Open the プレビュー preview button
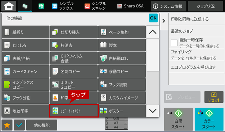225x132 pixels. point(182,97)
